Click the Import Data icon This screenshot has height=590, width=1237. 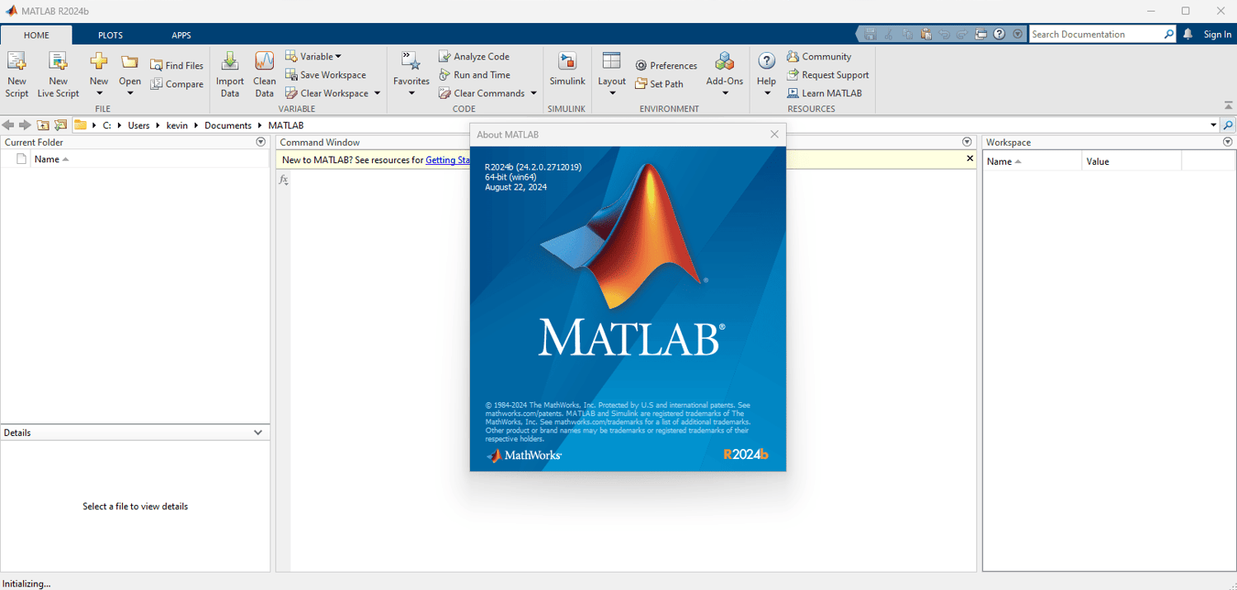click(x=230, y=61)
